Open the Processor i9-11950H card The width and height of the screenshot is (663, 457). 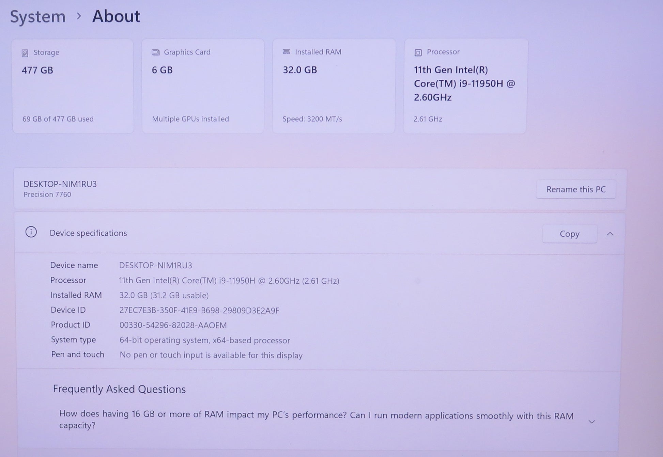click(x=465, y=86)
